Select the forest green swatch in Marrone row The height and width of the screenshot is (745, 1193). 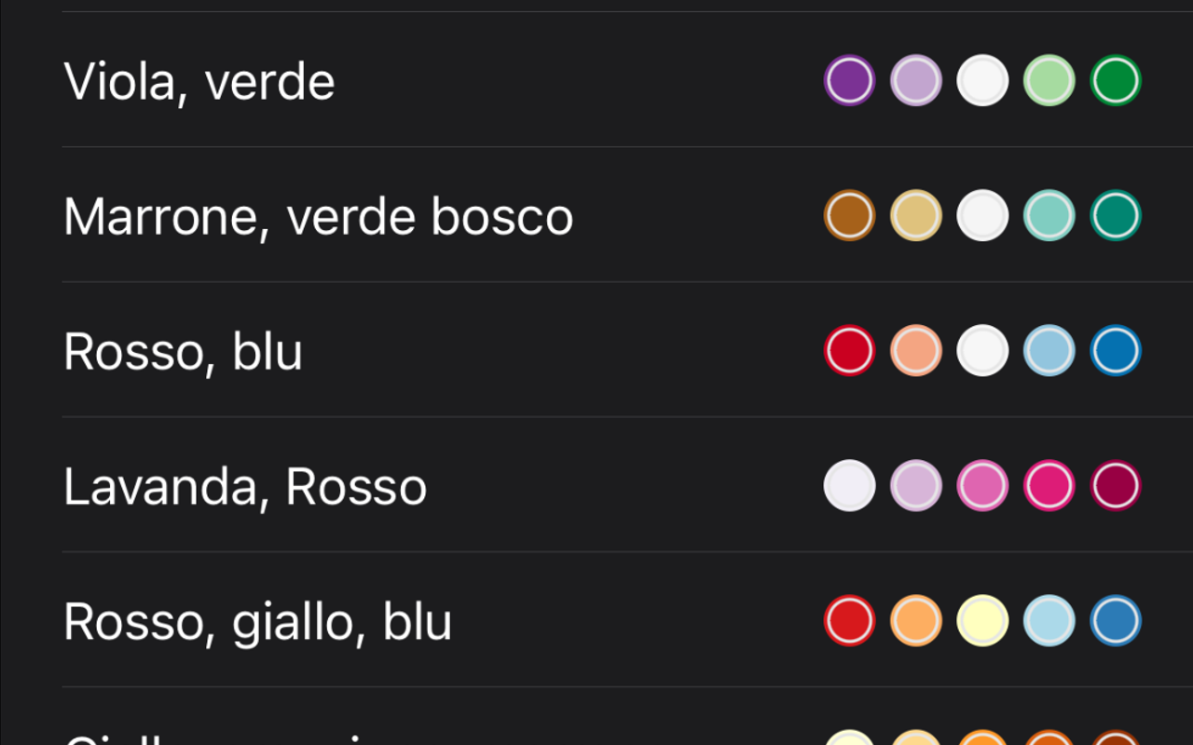point(1115,216)
